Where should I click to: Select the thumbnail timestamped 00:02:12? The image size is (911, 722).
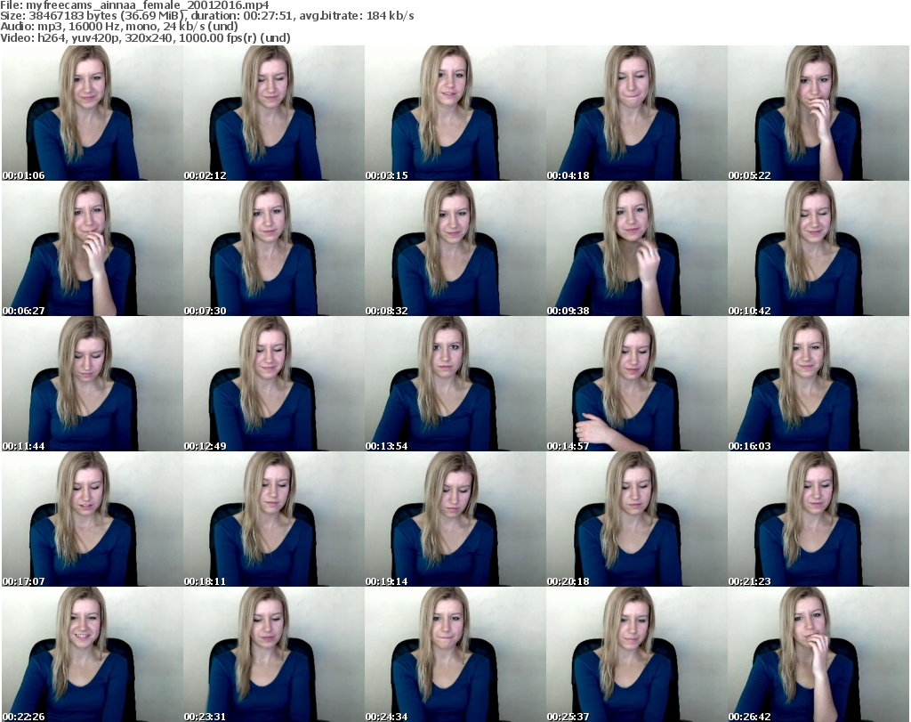point(274,113)
